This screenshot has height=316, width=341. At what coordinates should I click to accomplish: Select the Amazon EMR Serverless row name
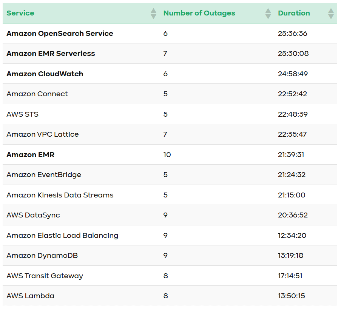pos(51,54)
